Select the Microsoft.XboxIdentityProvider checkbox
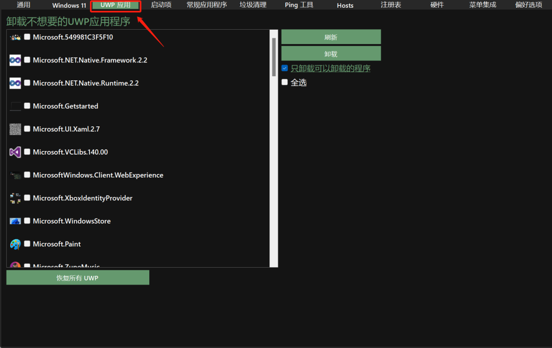552x348 pixels. point(27,198)
